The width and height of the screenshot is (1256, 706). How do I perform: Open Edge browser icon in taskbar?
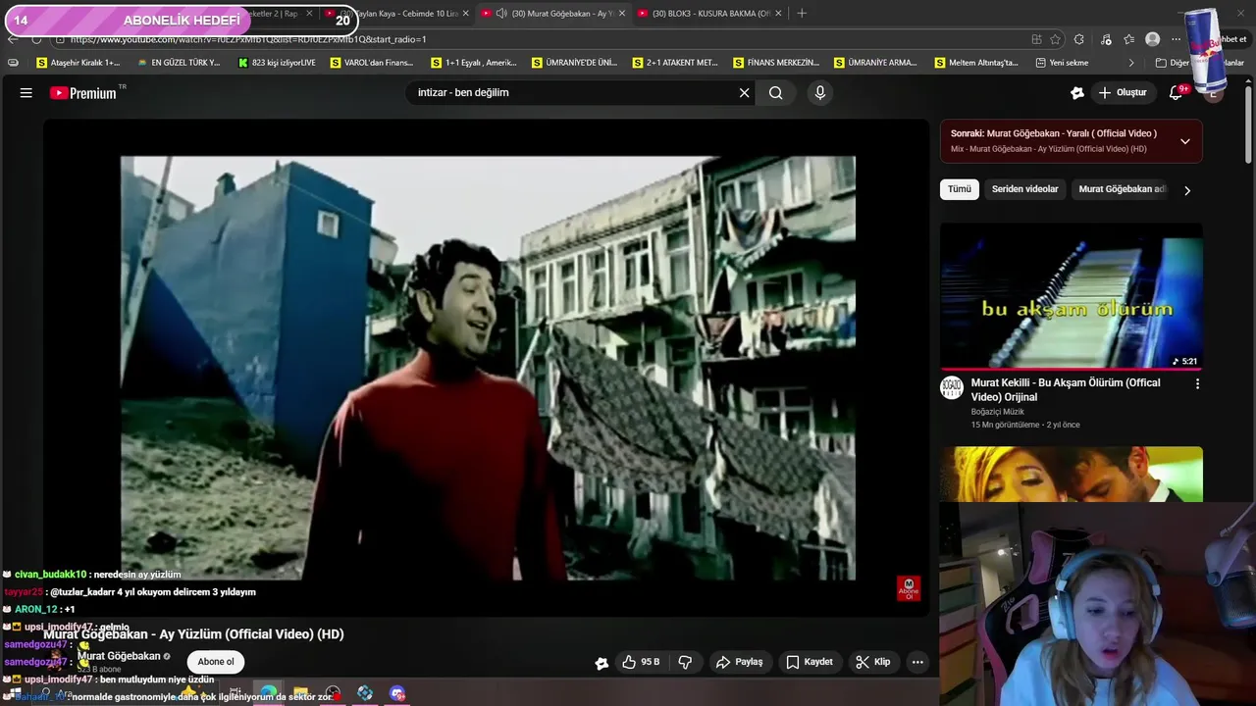(268, 693)
